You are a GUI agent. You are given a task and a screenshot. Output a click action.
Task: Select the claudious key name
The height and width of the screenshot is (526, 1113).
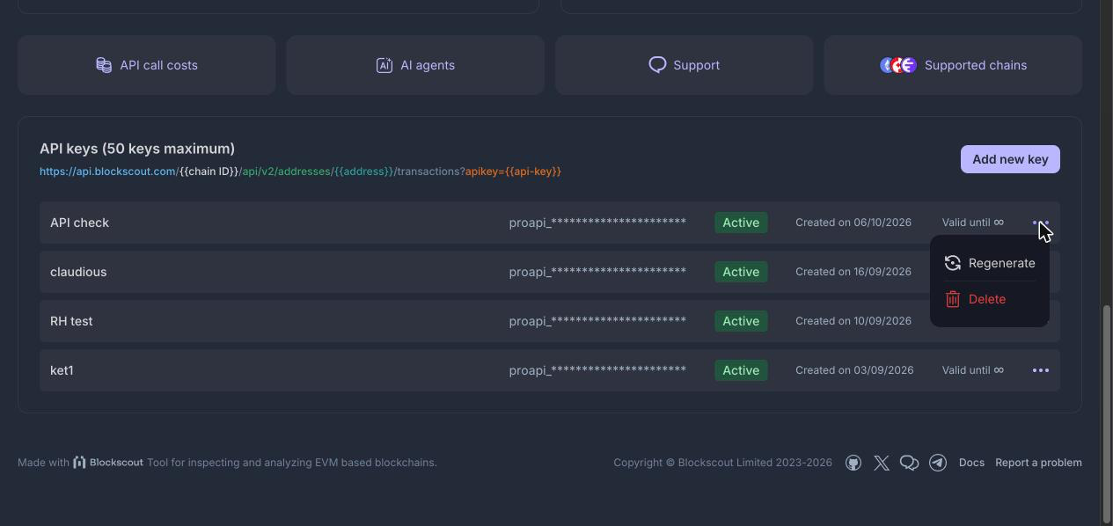click(78, 272)
